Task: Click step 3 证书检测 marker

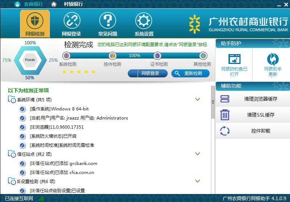Action: [157, 56]
